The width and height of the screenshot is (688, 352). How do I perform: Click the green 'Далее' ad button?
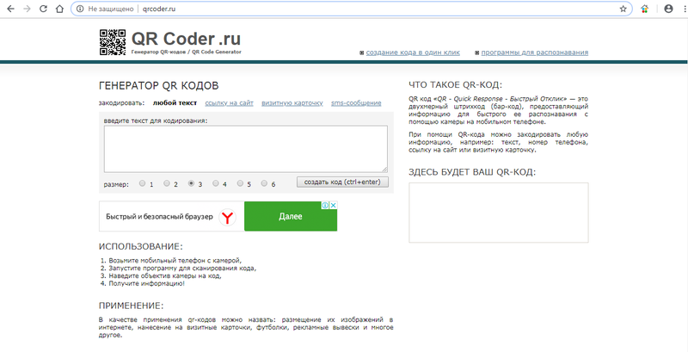291,216
